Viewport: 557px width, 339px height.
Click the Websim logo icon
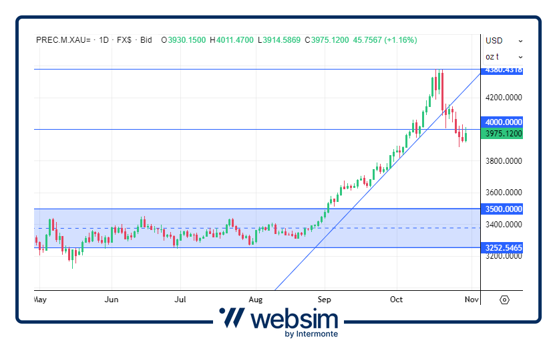pos(232,318)
